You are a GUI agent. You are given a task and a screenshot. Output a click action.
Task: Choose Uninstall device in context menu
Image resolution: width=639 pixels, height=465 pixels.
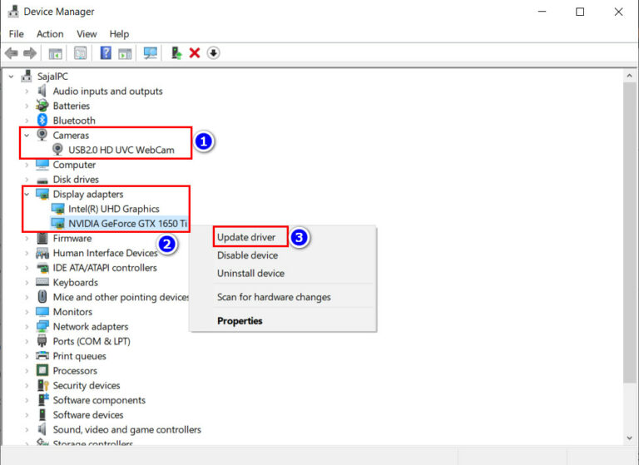pos(250,273)
